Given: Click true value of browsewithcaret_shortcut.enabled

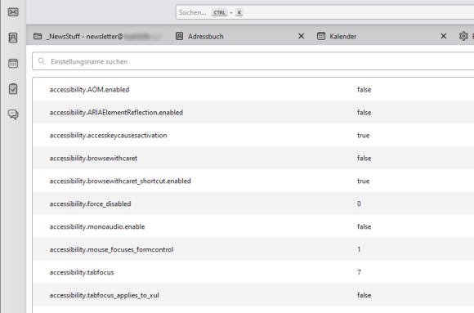Looking at the screenshot, I should pos(363,181).
